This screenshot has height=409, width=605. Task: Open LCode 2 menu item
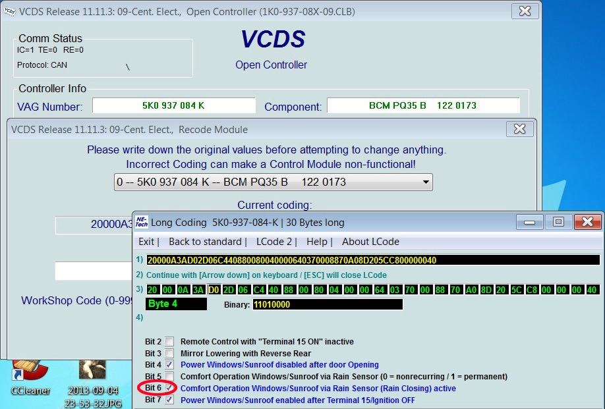pyautogui.click(x=274, y=242)
